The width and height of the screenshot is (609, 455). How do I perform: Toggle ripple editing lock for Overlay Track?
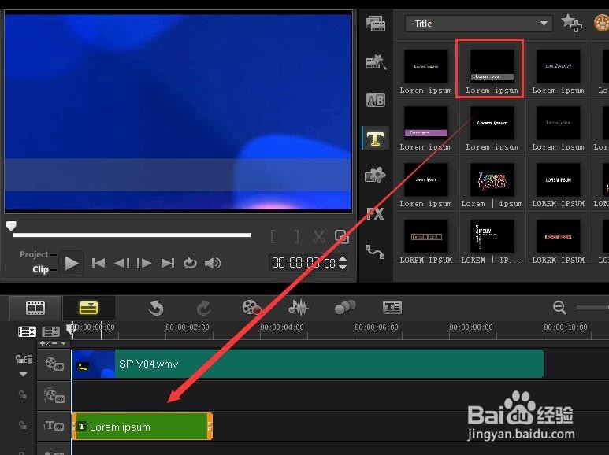tap(23, 395)
